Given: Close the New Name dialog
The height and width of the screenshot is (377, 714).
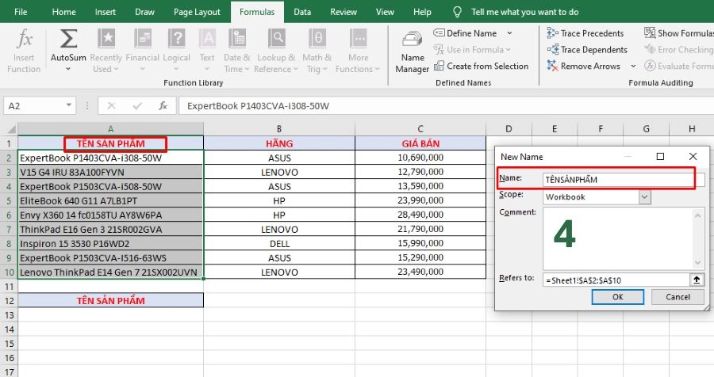Looking at the screenshot, I should coord(693,157).
